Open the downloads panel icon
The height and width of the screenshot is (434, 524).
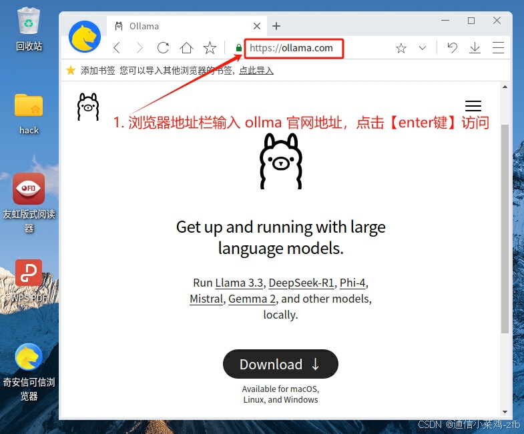click(x=475, y=48)
